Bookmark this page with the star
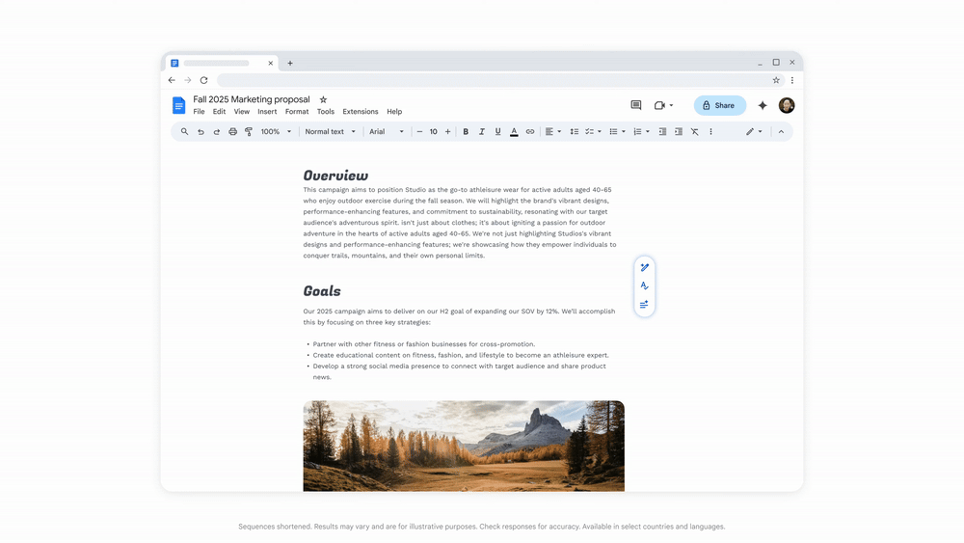Image resolution: width=964 pixels, height=543 pixels. click(x=776, y=80)
